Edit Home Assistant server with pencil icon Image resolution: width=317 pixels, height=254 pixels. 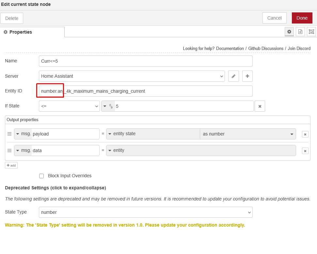pos(233,76)
